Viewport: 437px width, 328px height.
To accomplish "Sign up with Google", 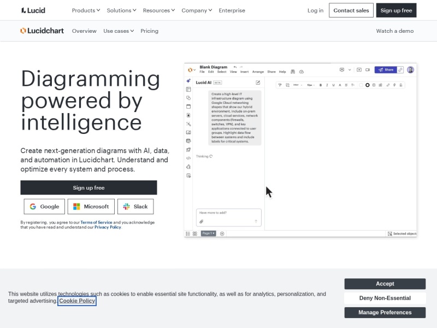I will 44,207.
